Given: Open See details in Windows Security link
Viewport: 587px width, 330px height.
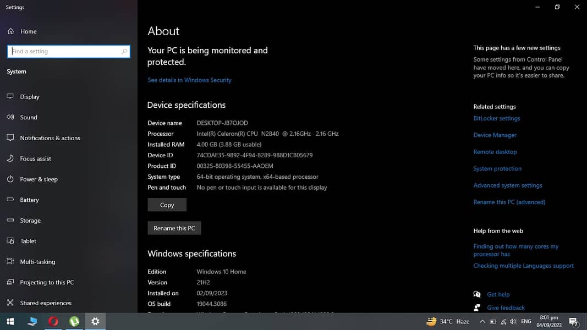Looking at the screenshot, I should coord(189,80).
